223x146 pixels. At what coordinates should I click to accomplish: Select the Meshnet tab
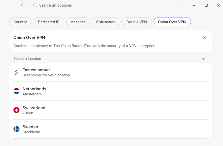click(78, 22)
